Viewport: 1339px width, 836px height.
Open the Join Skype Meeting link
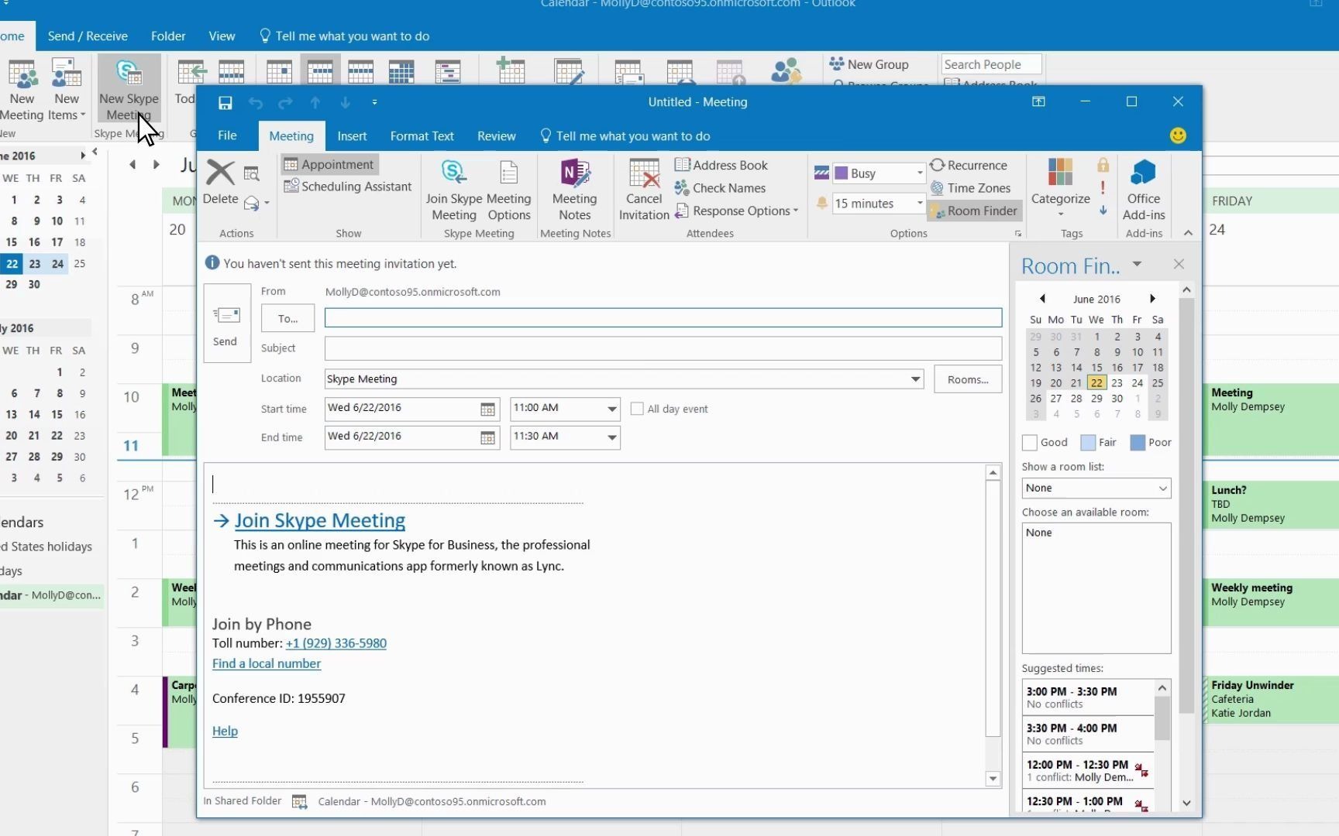pos(319,520)
